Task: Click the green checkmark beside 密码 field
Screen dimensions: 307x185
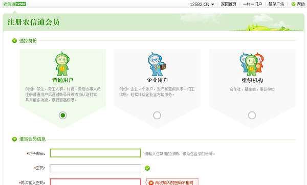Action: [x=147, y=168]
